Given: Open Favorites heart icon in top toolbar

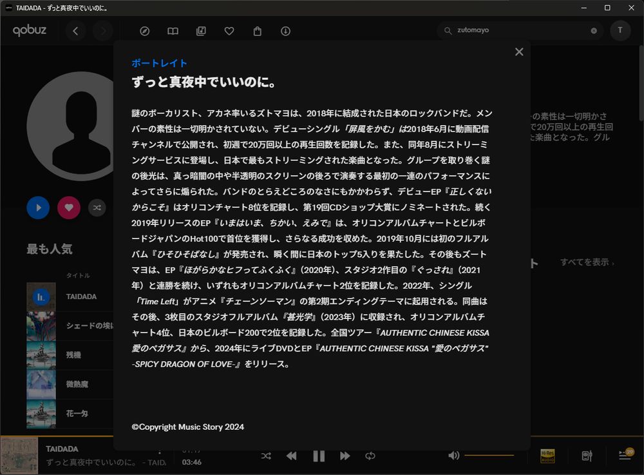Looking at the screenshot, I should [x=229, y=31].
